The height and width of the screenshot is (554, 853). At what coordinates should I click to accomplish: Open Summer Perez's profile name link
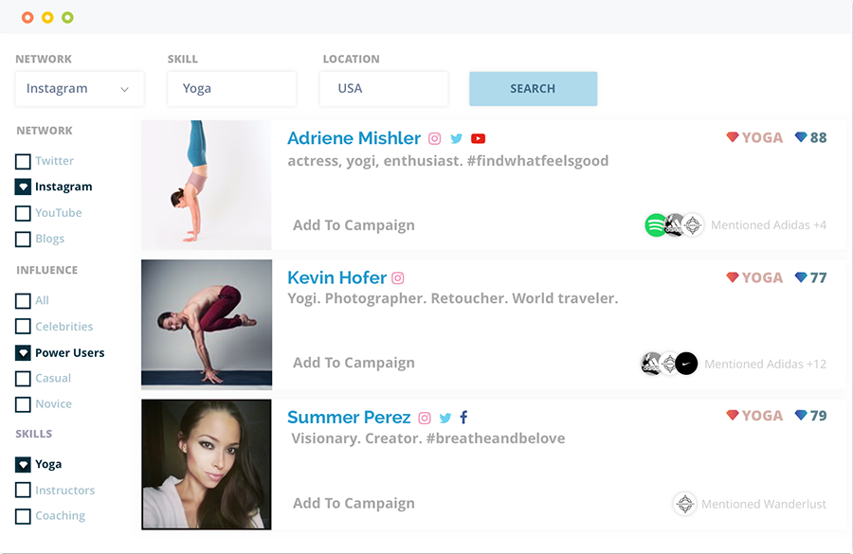[x=349, y=418]
